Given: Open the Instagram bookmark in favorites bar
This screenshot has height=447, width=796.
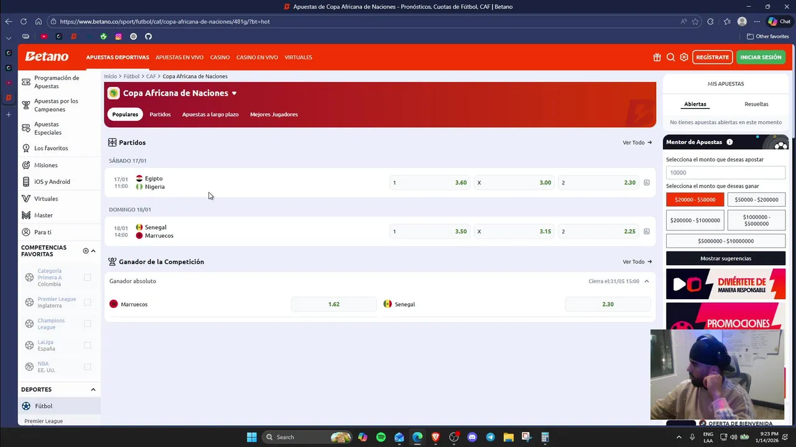Looking at the screenshot, I should pyautogui.click(x=118, y=37).
